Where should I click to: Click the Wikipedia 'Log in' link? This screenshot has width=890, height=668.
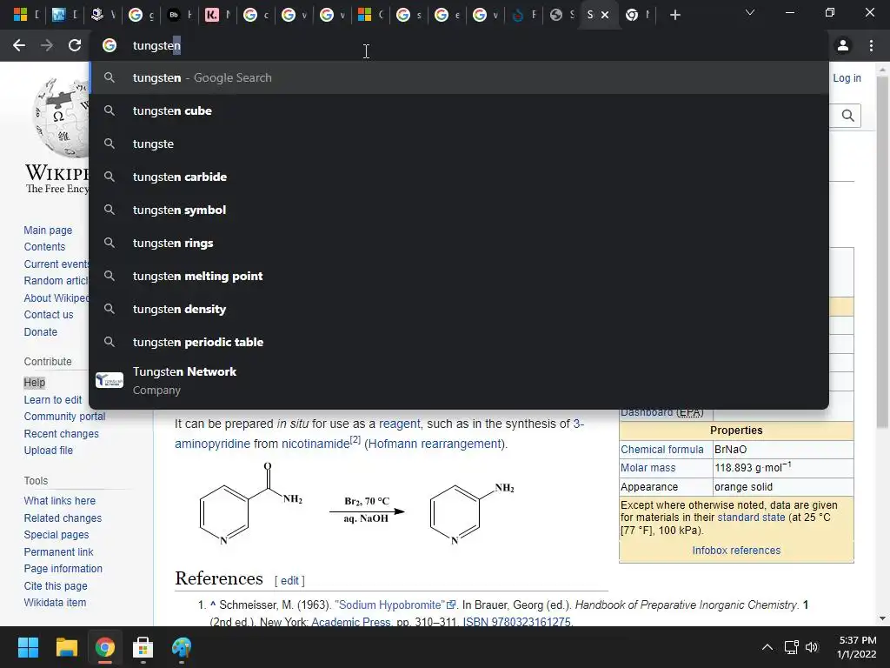[x=847, y=77]
